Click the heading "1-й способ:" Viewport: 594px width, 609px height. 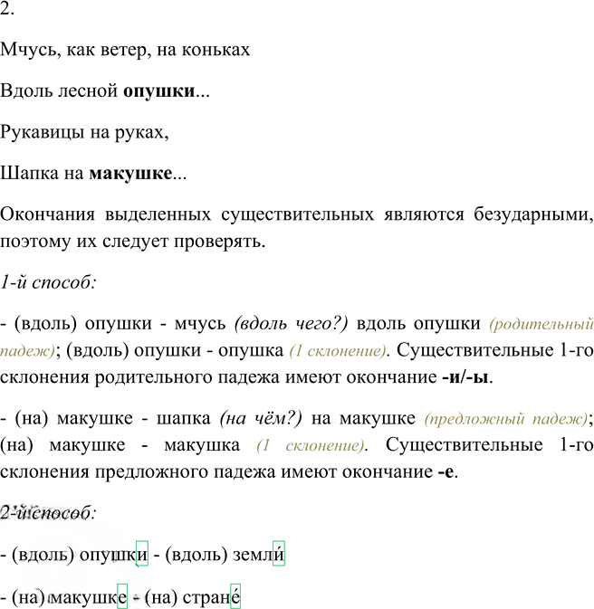click(x=48, y=282)
